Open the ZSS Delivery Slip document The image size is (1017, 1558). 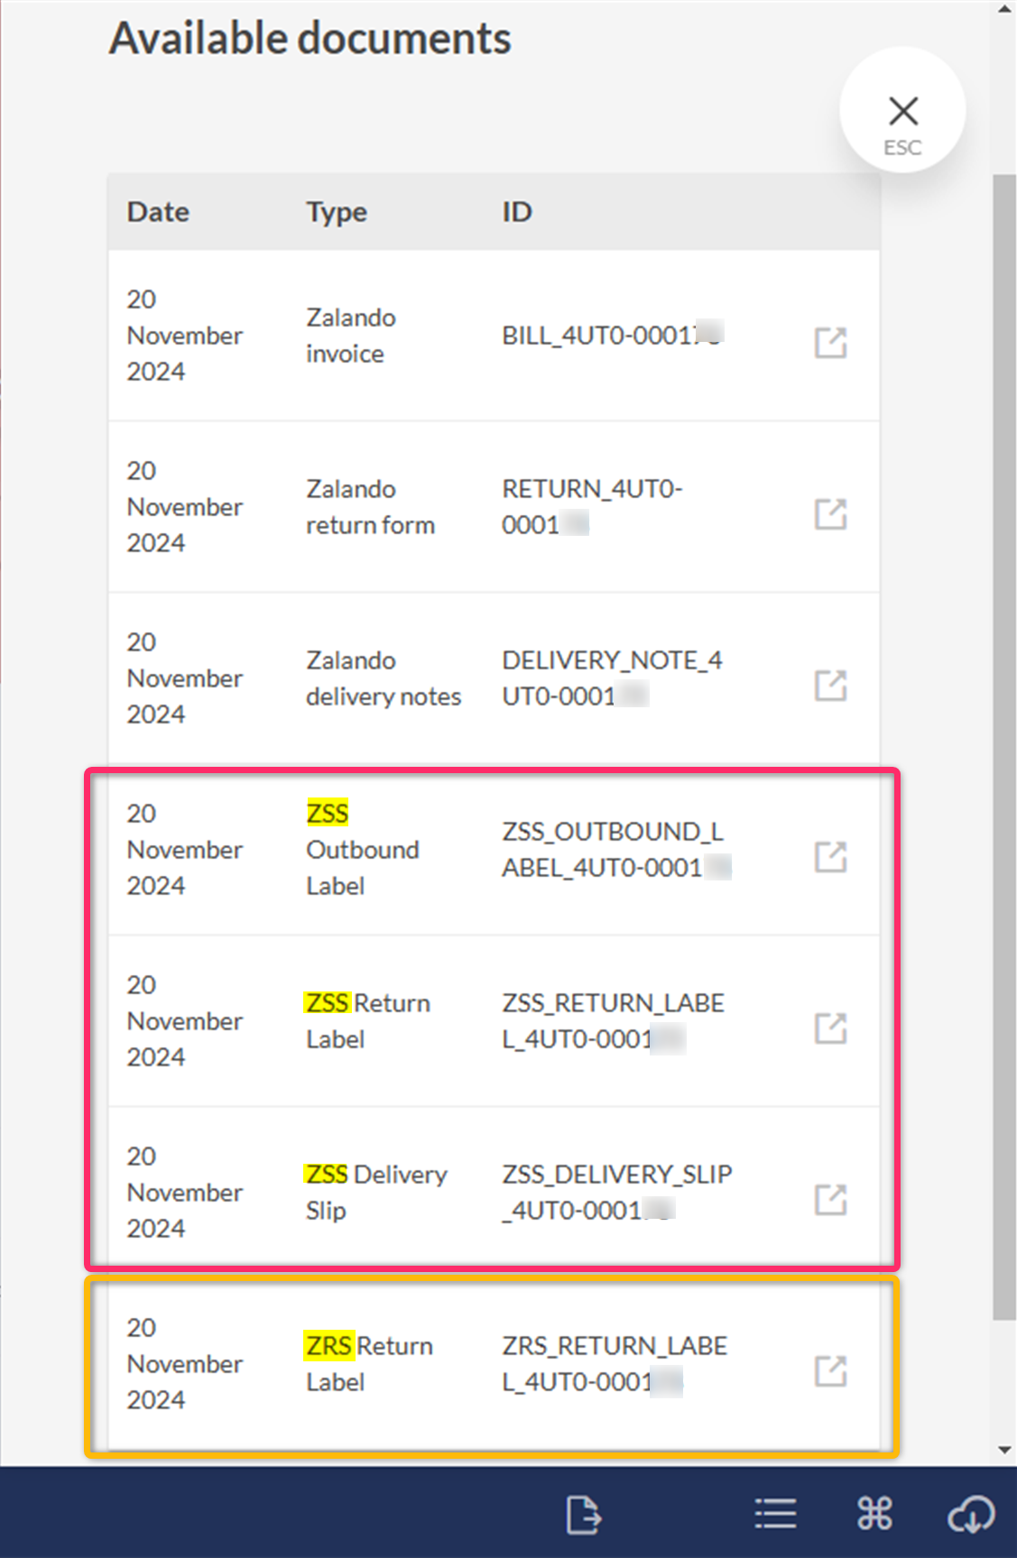[x=830, y=1200]
